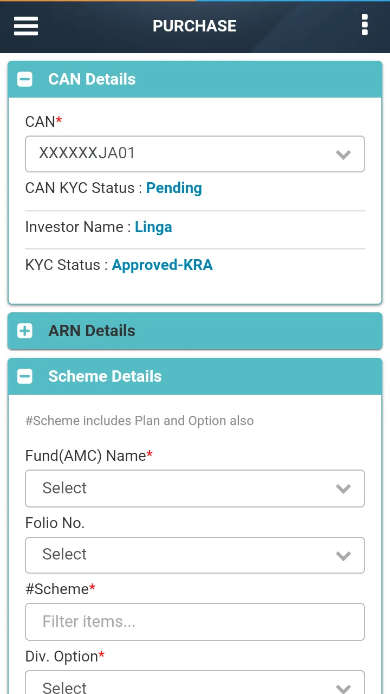Click the ARN Details section header

coord(195,331)
